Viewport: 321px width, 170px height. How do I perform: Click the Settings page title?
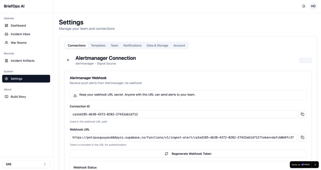click(x=71, y=22)
